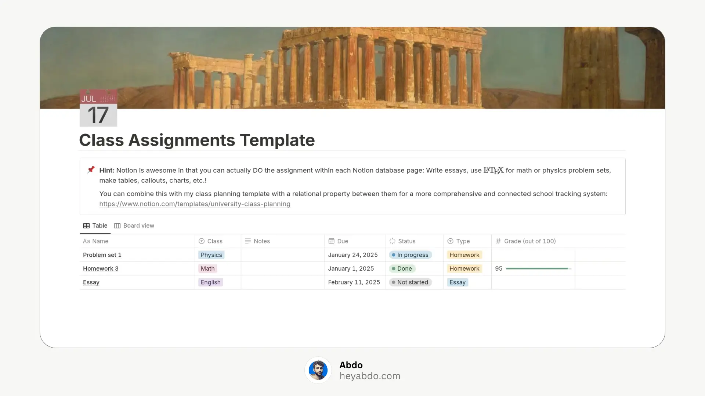Click the empty Grade cell for Essay
The height and width of the screenshot is (396, 705).
pos(533,282)
